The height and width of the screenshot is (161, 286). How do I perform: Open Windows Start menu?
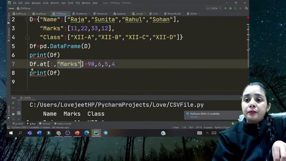point(11,133)
